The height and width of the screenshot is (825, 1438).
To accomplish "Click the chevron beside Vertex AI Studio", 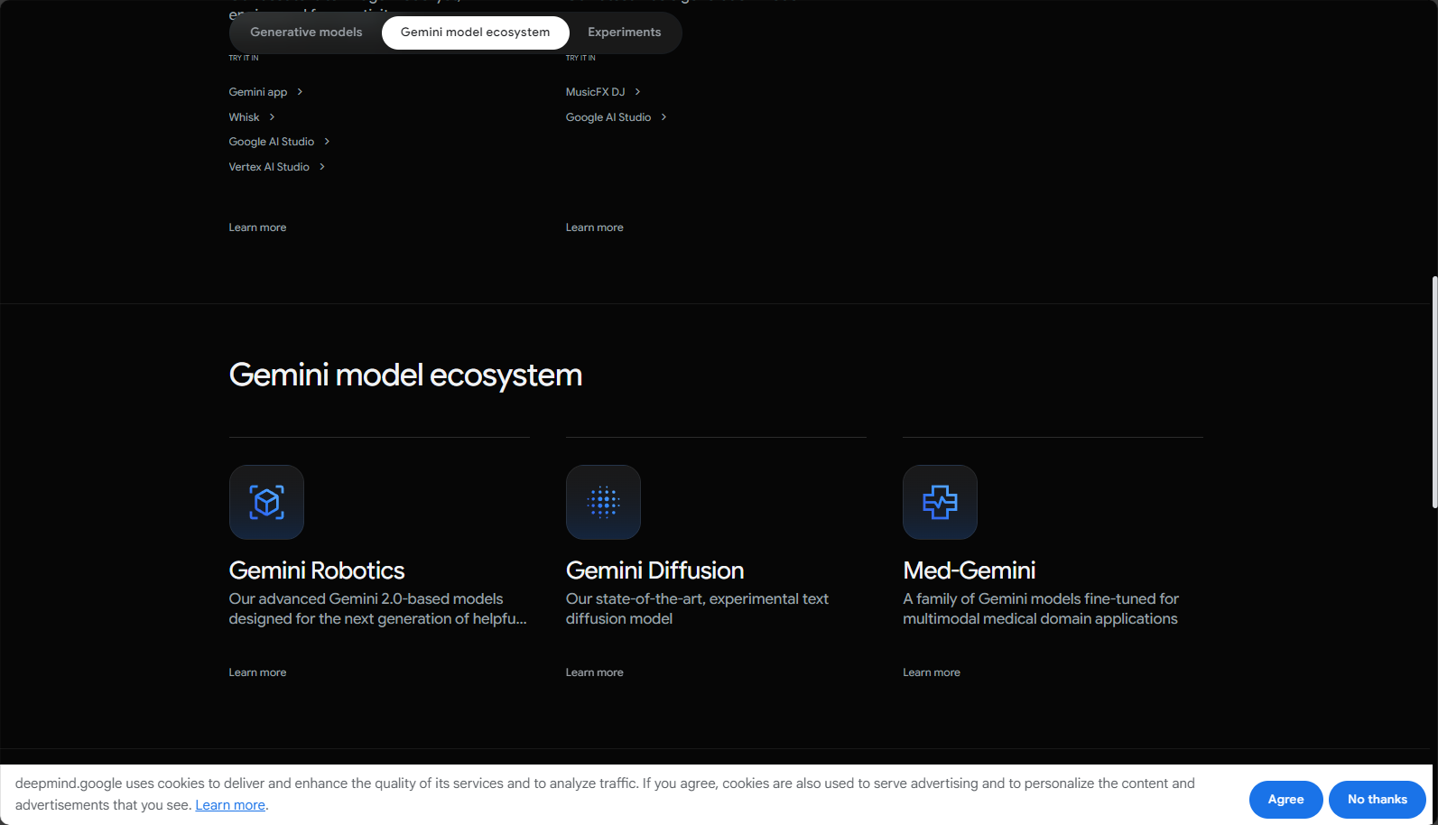I will pos(322,167).
